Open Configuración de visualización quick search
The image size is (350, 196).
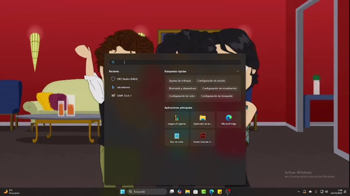[x=220, y=88]
